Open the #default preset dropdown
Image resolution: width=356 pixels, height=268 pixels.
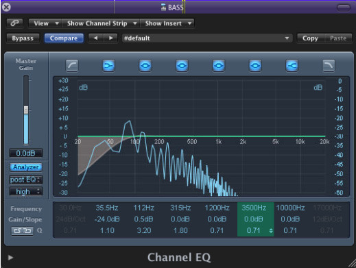tap(207, 38)
